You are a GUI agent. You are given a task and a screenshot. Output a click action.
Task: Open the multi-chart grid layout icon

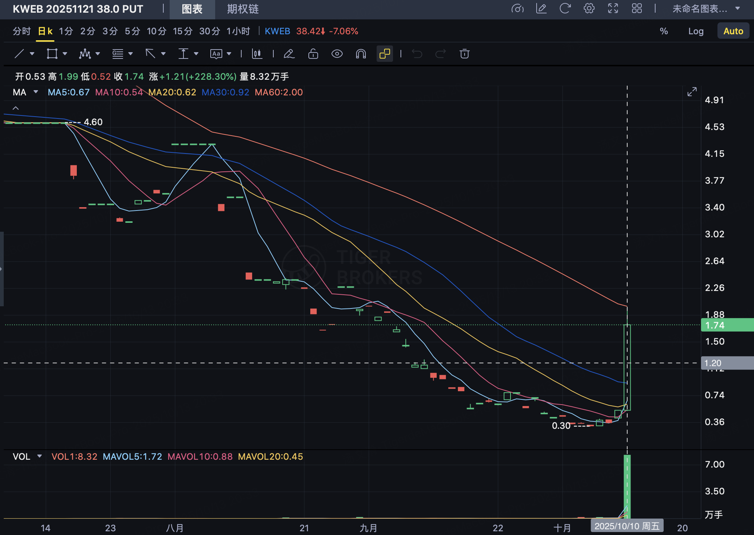click(637, 9)
